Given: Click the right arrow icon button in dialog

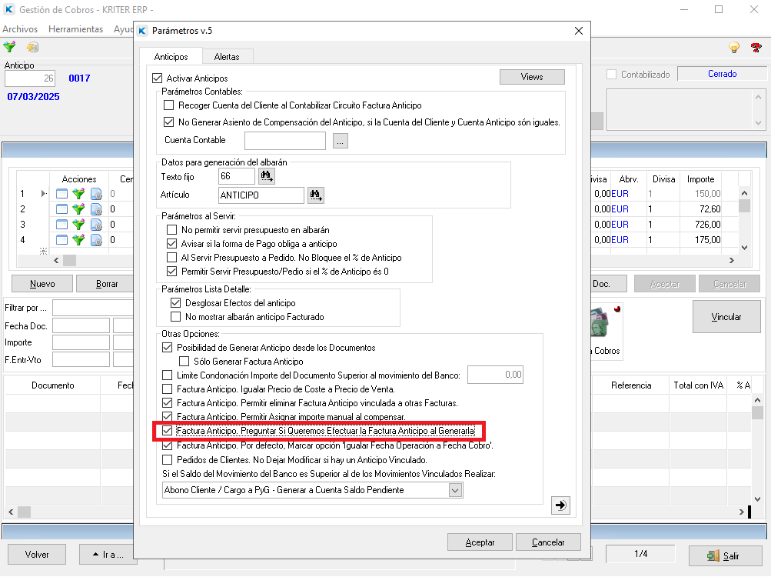Looking at the screenshot, I should pyautogui.click(x=560, y=505).
